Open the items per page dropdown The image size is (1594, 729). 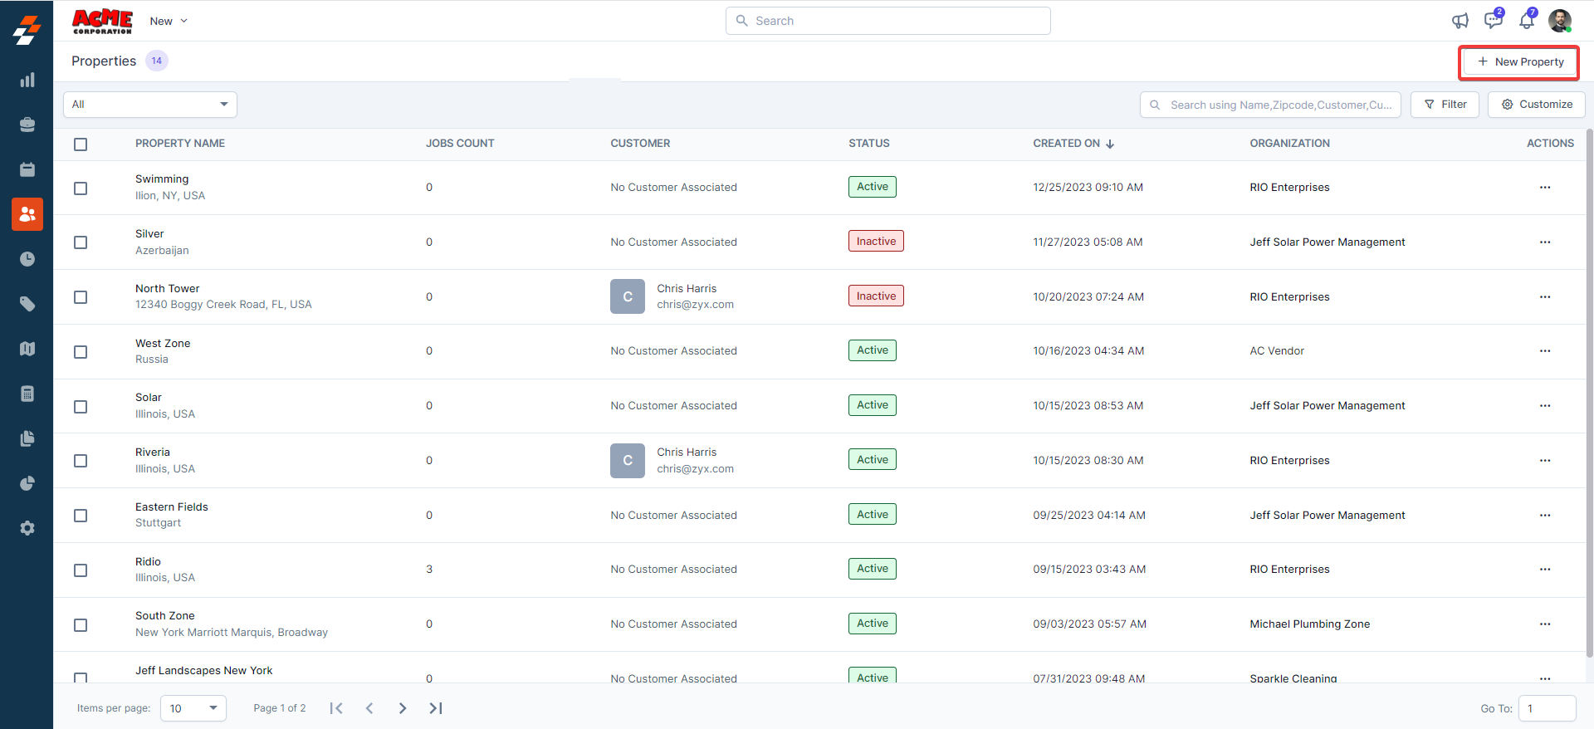193,708
